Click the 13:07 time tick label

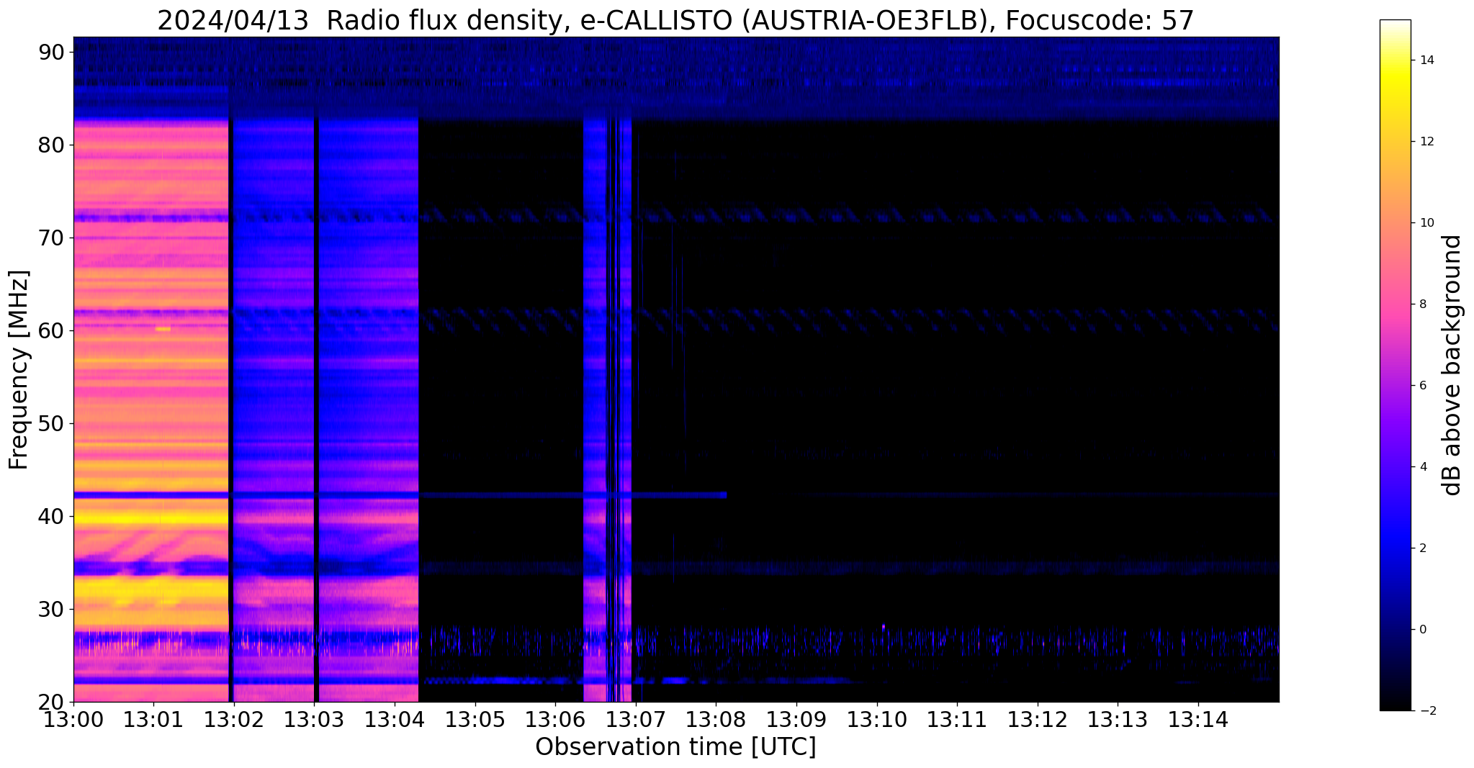click(x=636, y=720)
